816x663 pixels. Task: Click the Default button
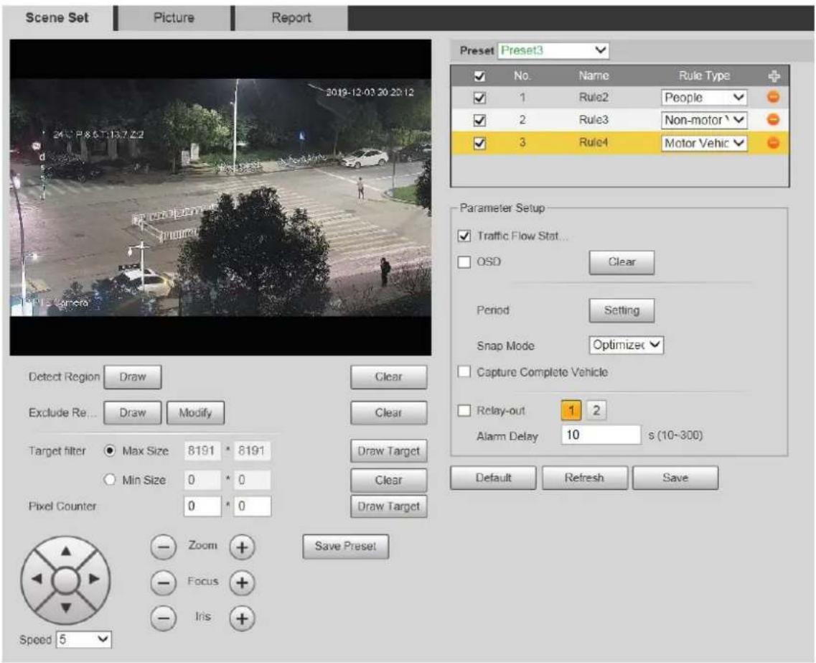click(493, 478)
